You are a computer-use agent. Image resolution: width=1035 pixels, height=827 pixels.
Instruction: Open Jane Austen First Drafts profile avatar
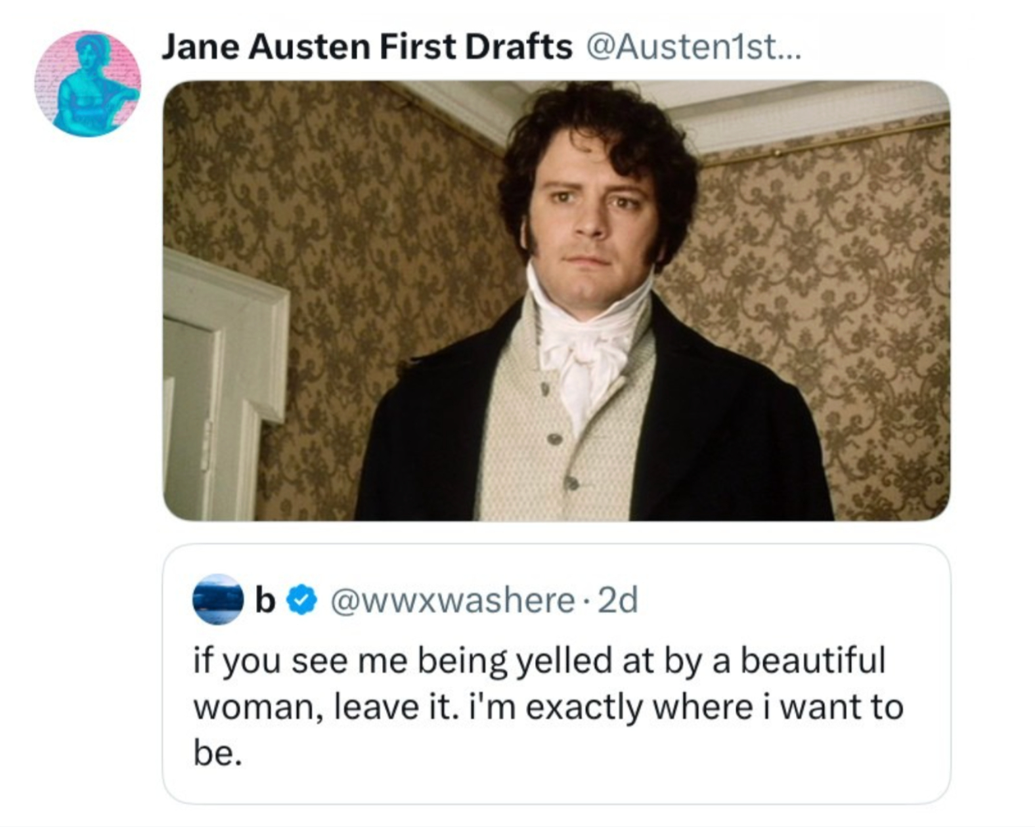(87, 83)
